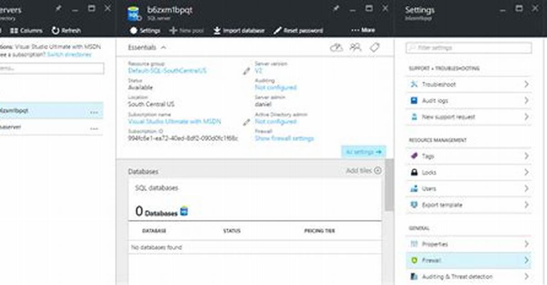Open the users icon in Essentials bar
Screen dimensions: 547x285
tap(356, 47)
